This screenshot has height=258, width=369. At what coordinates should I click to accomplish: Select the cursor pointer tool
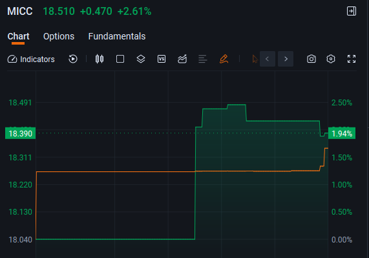coord(255,59)
